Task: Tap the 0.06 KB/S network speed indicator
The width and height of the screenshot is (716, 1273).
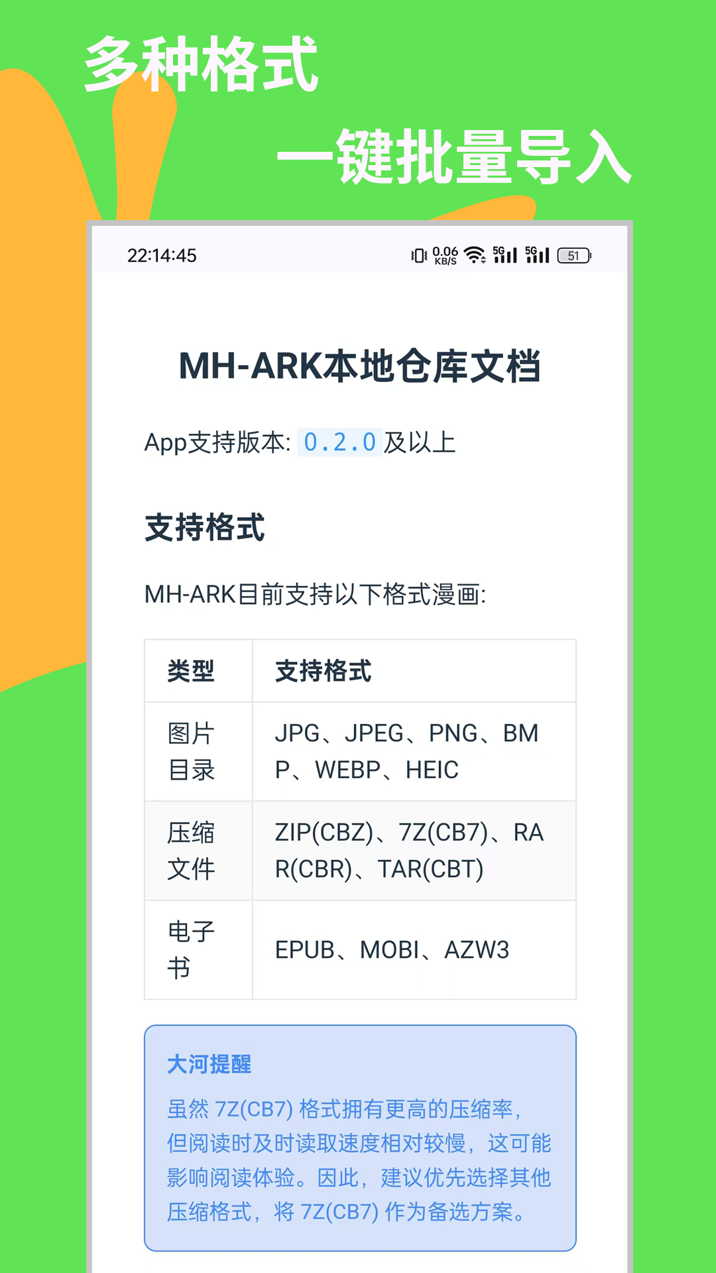Action: point(446,255)
